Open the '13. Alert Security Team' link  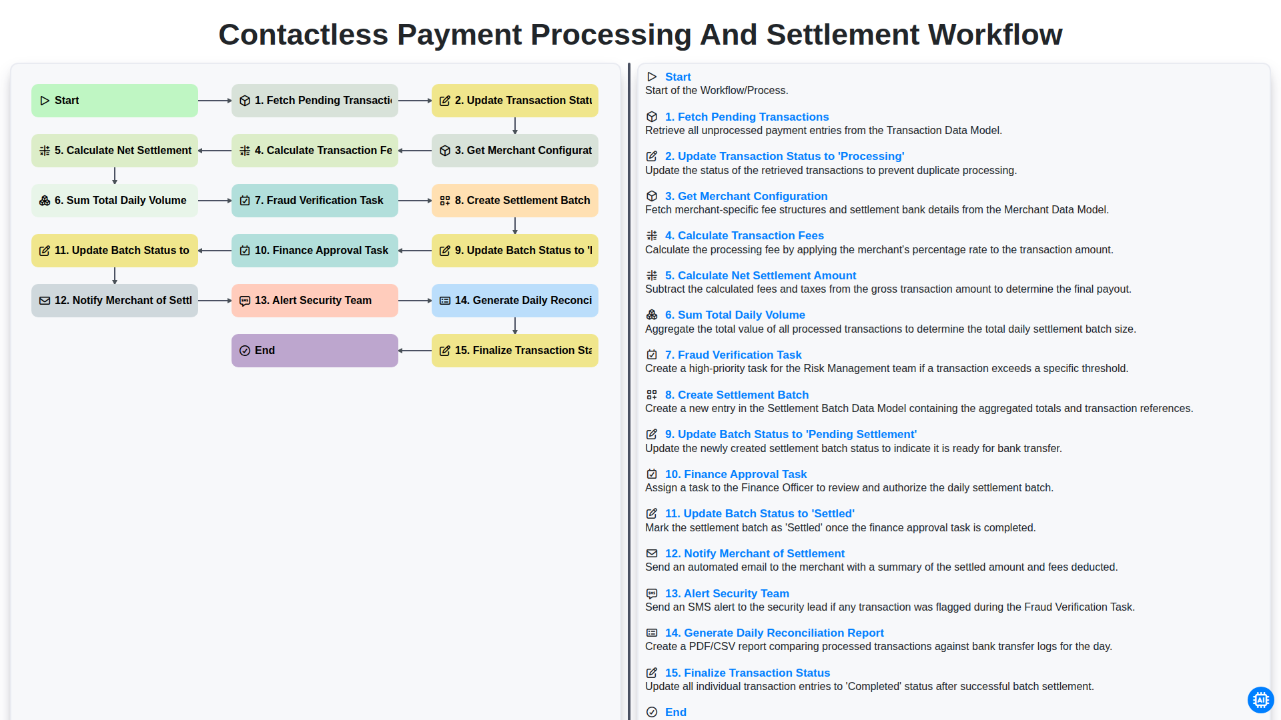click(727, 593)
